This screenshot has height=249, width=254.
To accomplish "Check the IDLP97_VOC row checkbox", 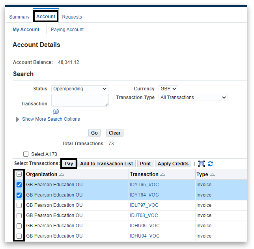I will click(x=19, y=205).
